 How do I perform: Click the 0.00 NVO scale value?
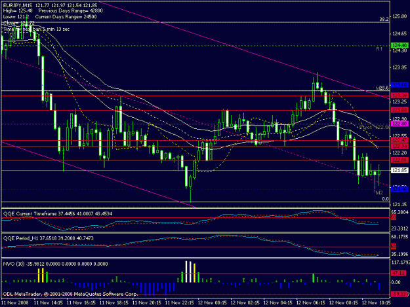coord(396,282)
